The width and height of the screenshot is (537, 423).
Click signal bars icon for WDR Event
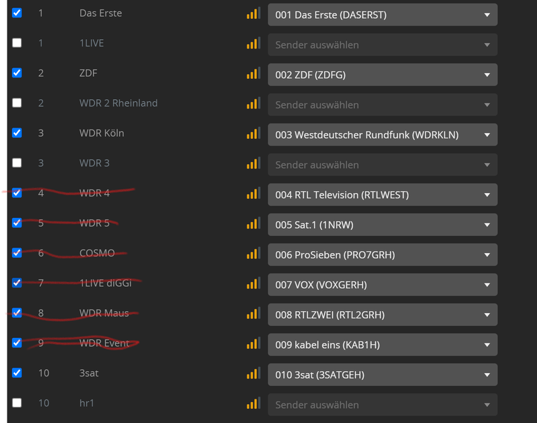[x=253, y=343]
